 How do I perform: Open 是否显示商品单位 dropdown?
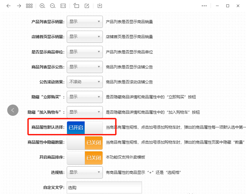click(85, 52)
